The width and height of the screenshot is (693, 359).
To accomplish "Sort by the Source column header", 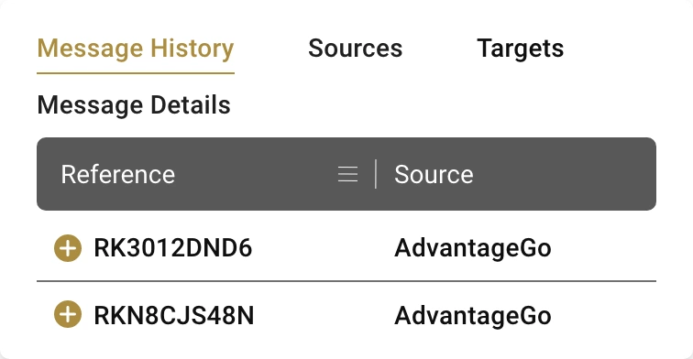I will pos(434,174).
